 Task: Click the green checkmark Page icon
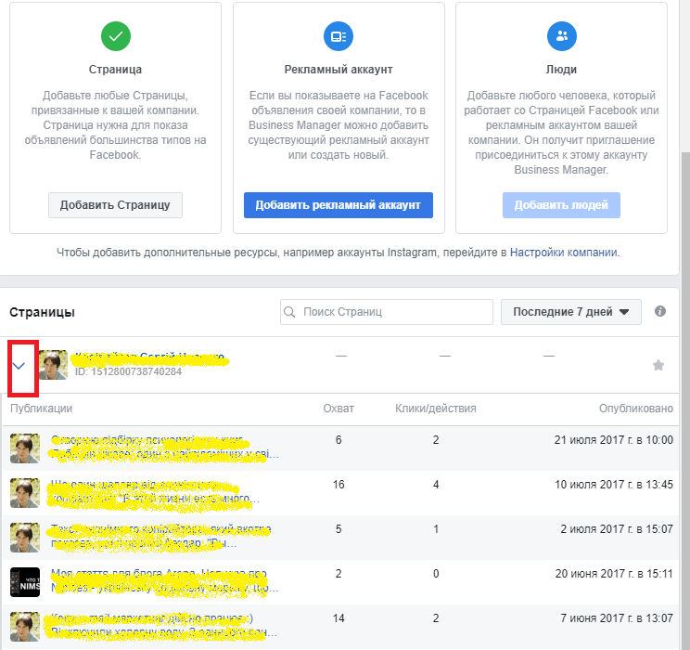coord(116,36)
